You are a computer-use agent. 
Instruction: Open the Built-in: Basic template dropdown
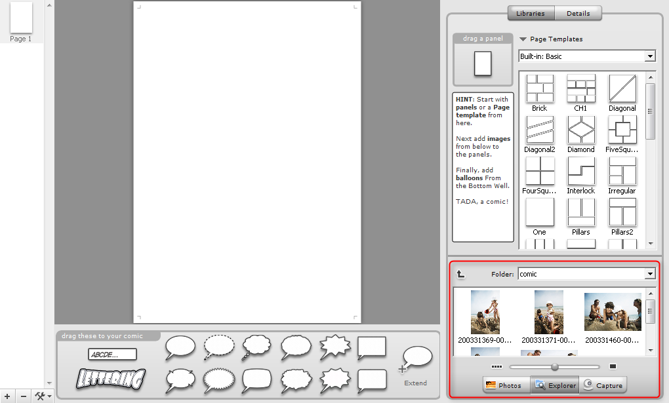coord(650,56)
